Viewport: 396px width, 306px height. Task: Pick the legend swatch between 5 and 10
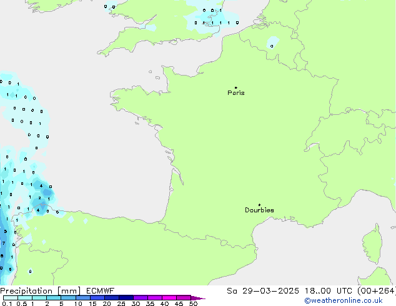[x=68, y=298]
